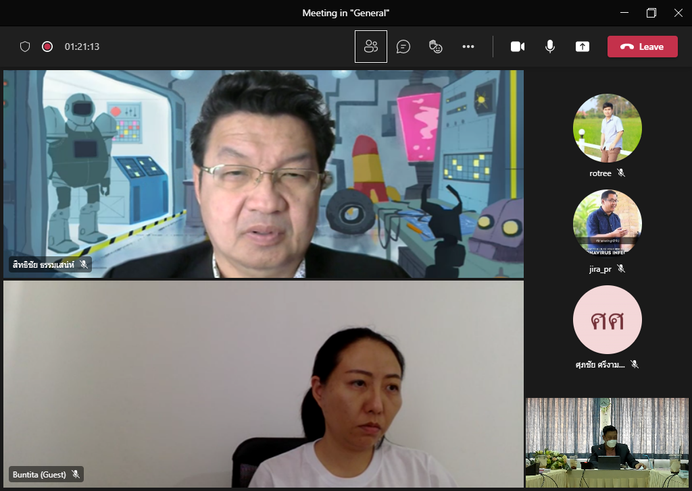Select the pink ศศ initials avatar
692x491 pixels.
pos(607,320)
